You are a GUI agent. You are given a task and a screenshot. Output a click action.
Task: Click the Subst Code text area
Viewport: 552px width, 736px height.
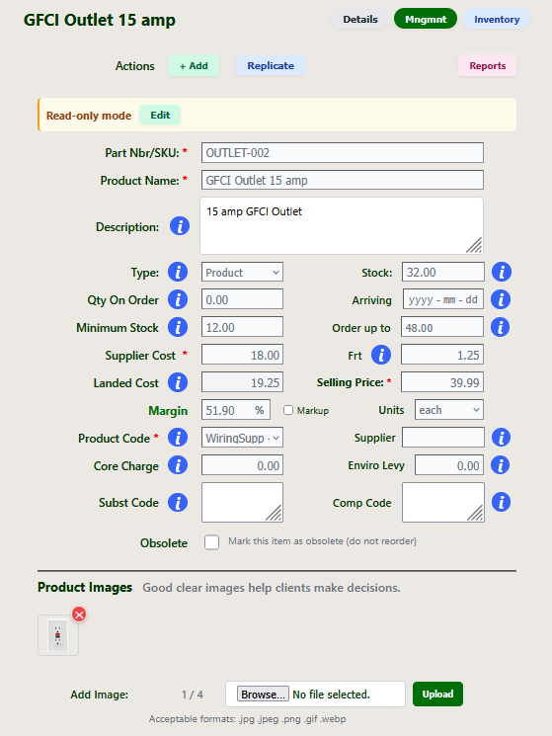coord(242,502)
